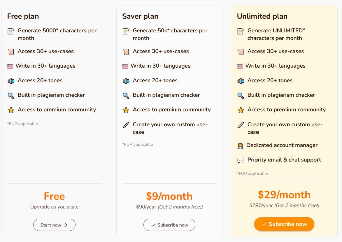Click the Unlimited plan heading
Viewport: 342px width, 242px height.
pyautogui.click(x=262, y=16)
